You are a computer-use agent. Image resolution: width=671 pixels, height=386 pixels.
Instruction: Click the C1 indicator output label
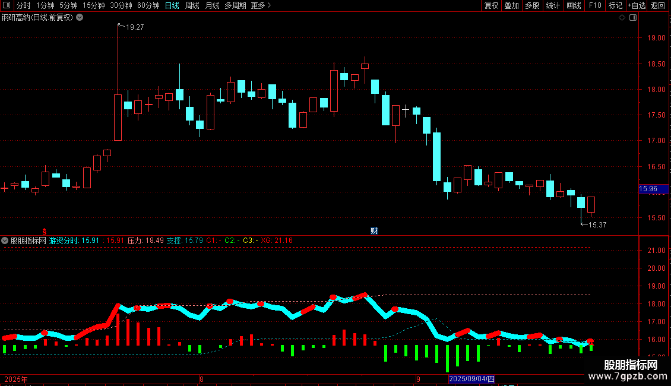(214, 241)
